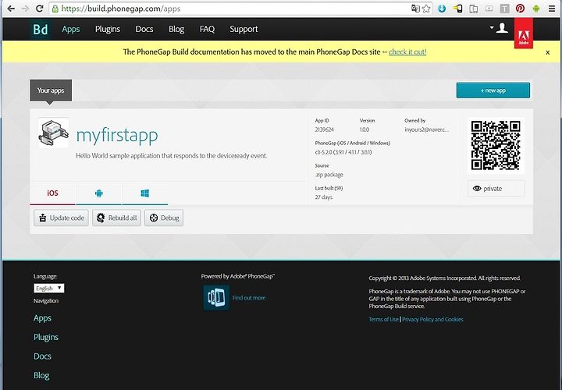
Task: Click the App ID value 2139624
Action: (325, 129)
